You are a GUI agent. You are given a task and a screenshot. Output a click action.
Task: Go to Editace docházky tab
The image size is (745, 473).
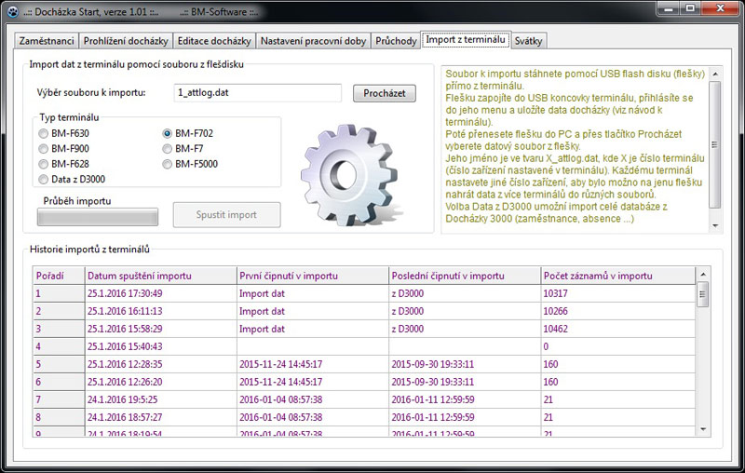pyautogui.click(x=214, y=41)
